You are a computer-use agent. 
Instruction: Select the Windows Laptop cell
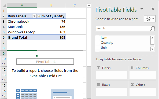point(22,32)
